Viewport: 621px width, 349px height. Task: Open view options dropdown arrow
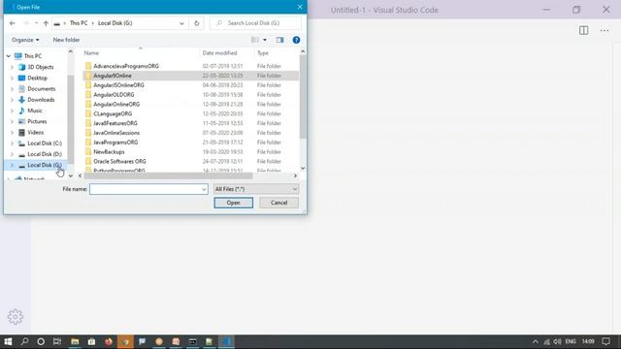pyautogui.click(x=265, y=40)
